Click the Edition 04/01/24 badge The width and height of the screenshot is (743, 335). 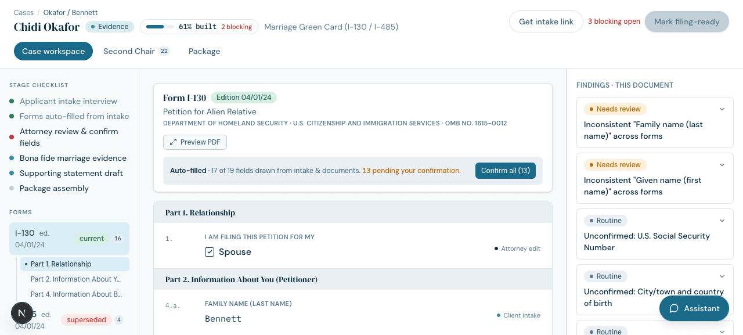tap(244, 98)
